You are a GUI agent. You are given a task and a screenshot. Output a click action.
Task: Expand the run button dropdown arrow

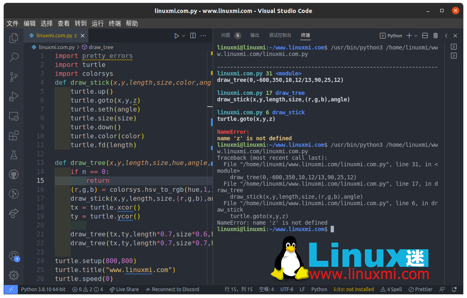coord(183,36)
